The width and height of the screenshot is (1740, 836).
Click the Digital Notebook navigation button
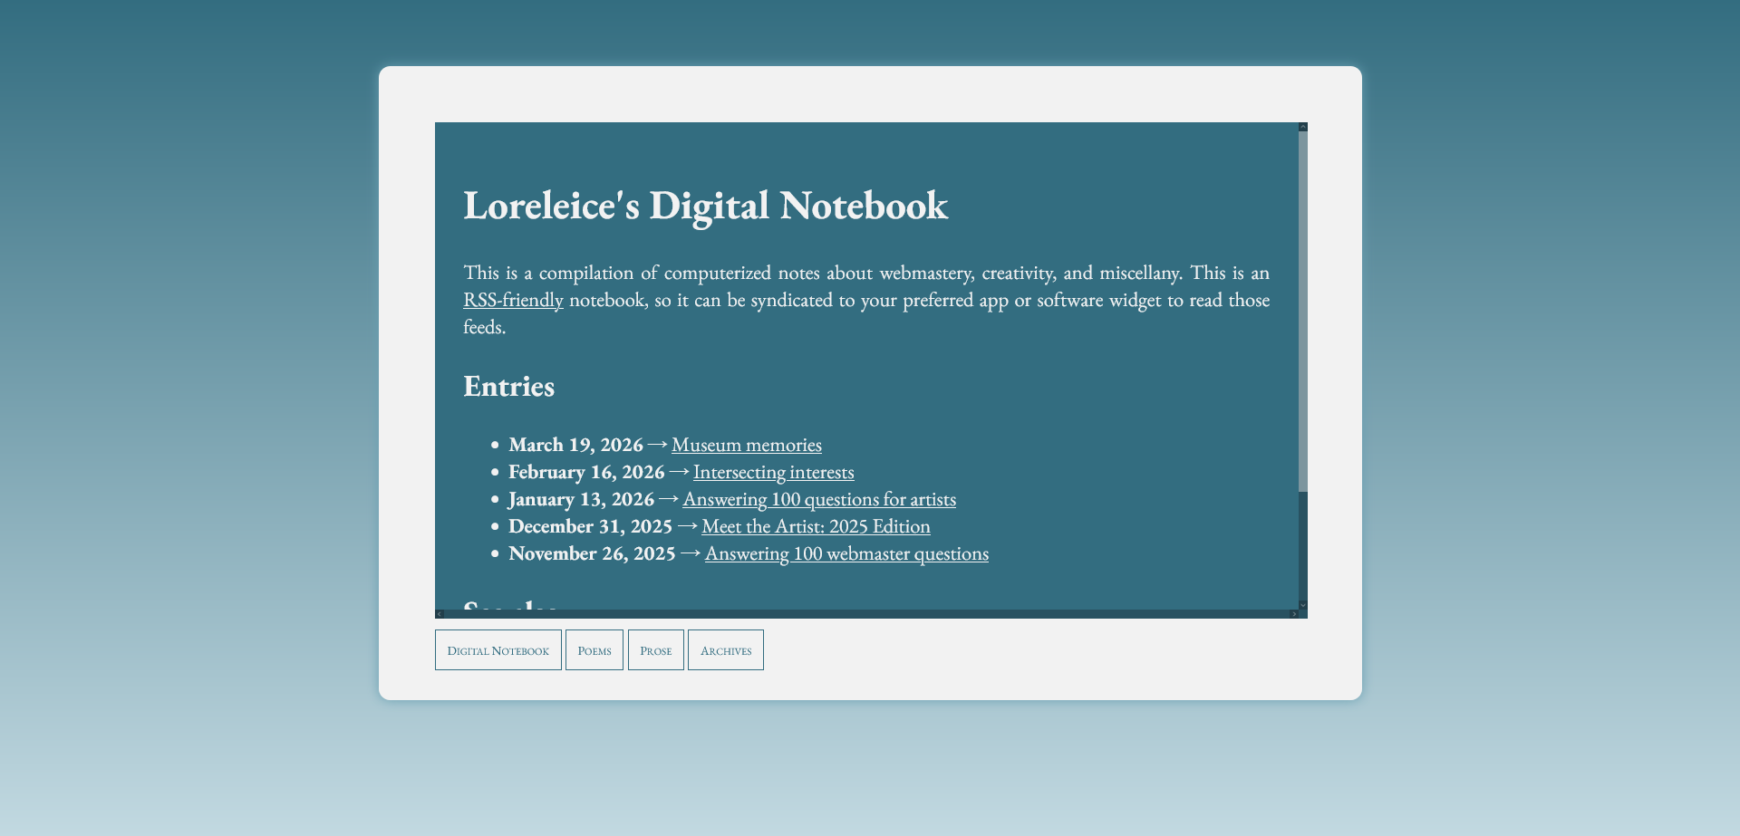click(x=498, y=649)
